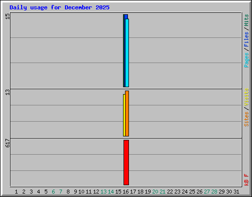Click the blue Files bar for day 16

coord(126,17)
